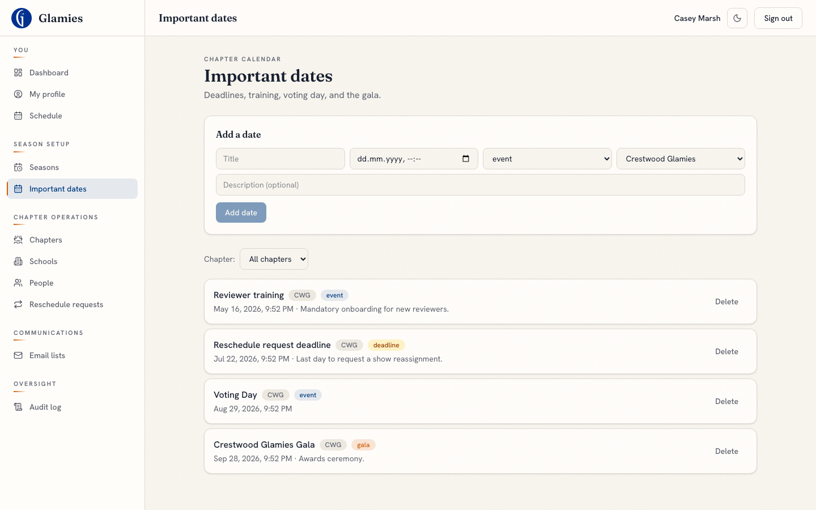The height and width of the screenshot is (510, 816).
Task: Click the Schools building icon
Action: pyautogui.click(x=18, y=261)
